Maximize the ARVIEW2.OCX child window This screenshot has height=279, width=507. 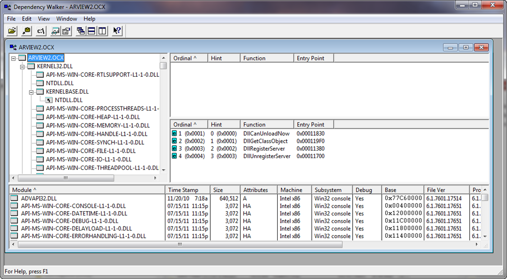[x=465, y=47]
